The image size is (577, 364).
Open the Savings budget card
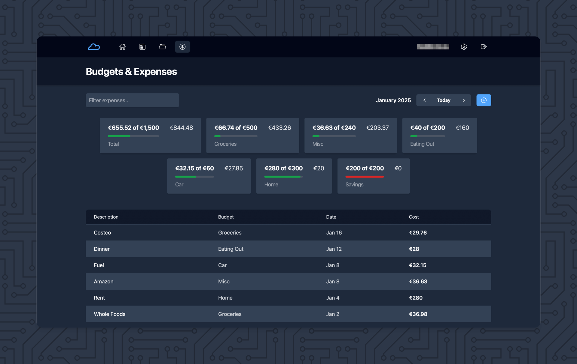pyautogui.click(x=373, y=176)
